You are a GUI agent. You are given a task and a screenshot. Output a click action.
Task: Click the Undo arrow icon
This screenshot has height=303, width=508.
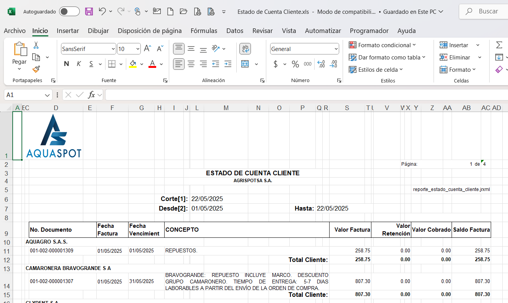pos(102,12)
